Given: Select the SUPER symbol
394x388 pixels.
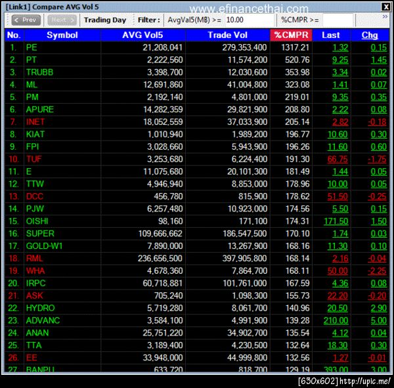Looking at the screenshot, I should click(40, 234).
